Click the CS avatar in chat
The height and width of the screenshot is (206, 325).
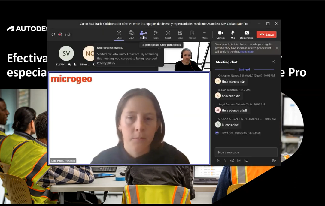218,81
